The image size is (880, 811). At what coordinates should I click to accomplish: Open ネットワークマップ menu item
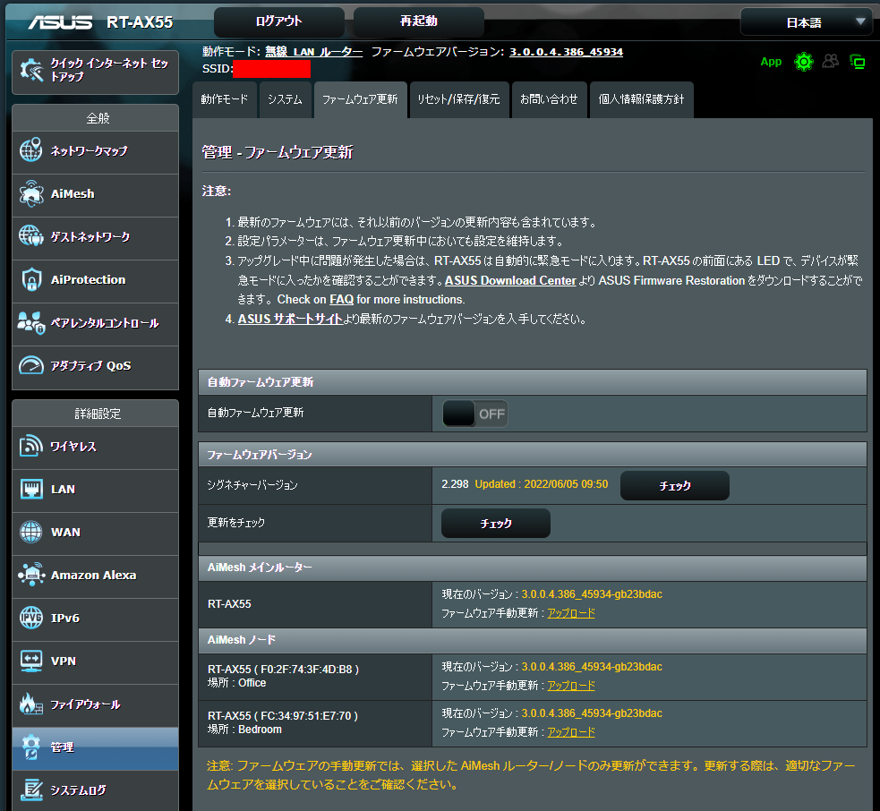pyautogui.click(x=96, y=153)
